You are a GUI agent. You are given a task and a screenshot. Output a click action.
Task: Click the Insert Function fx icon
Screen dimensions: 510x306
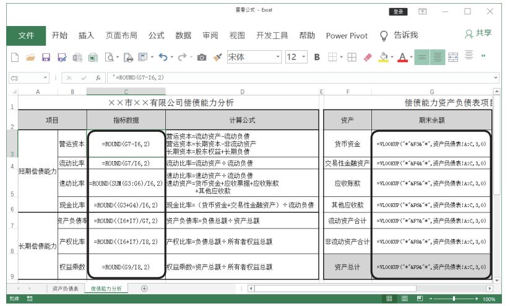tap(98, 78)
